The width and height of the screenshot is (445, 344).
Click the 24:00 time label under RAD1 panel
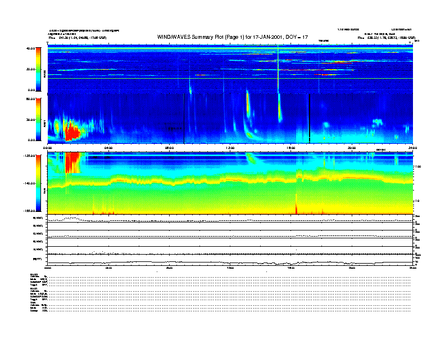tap(412, 148)
